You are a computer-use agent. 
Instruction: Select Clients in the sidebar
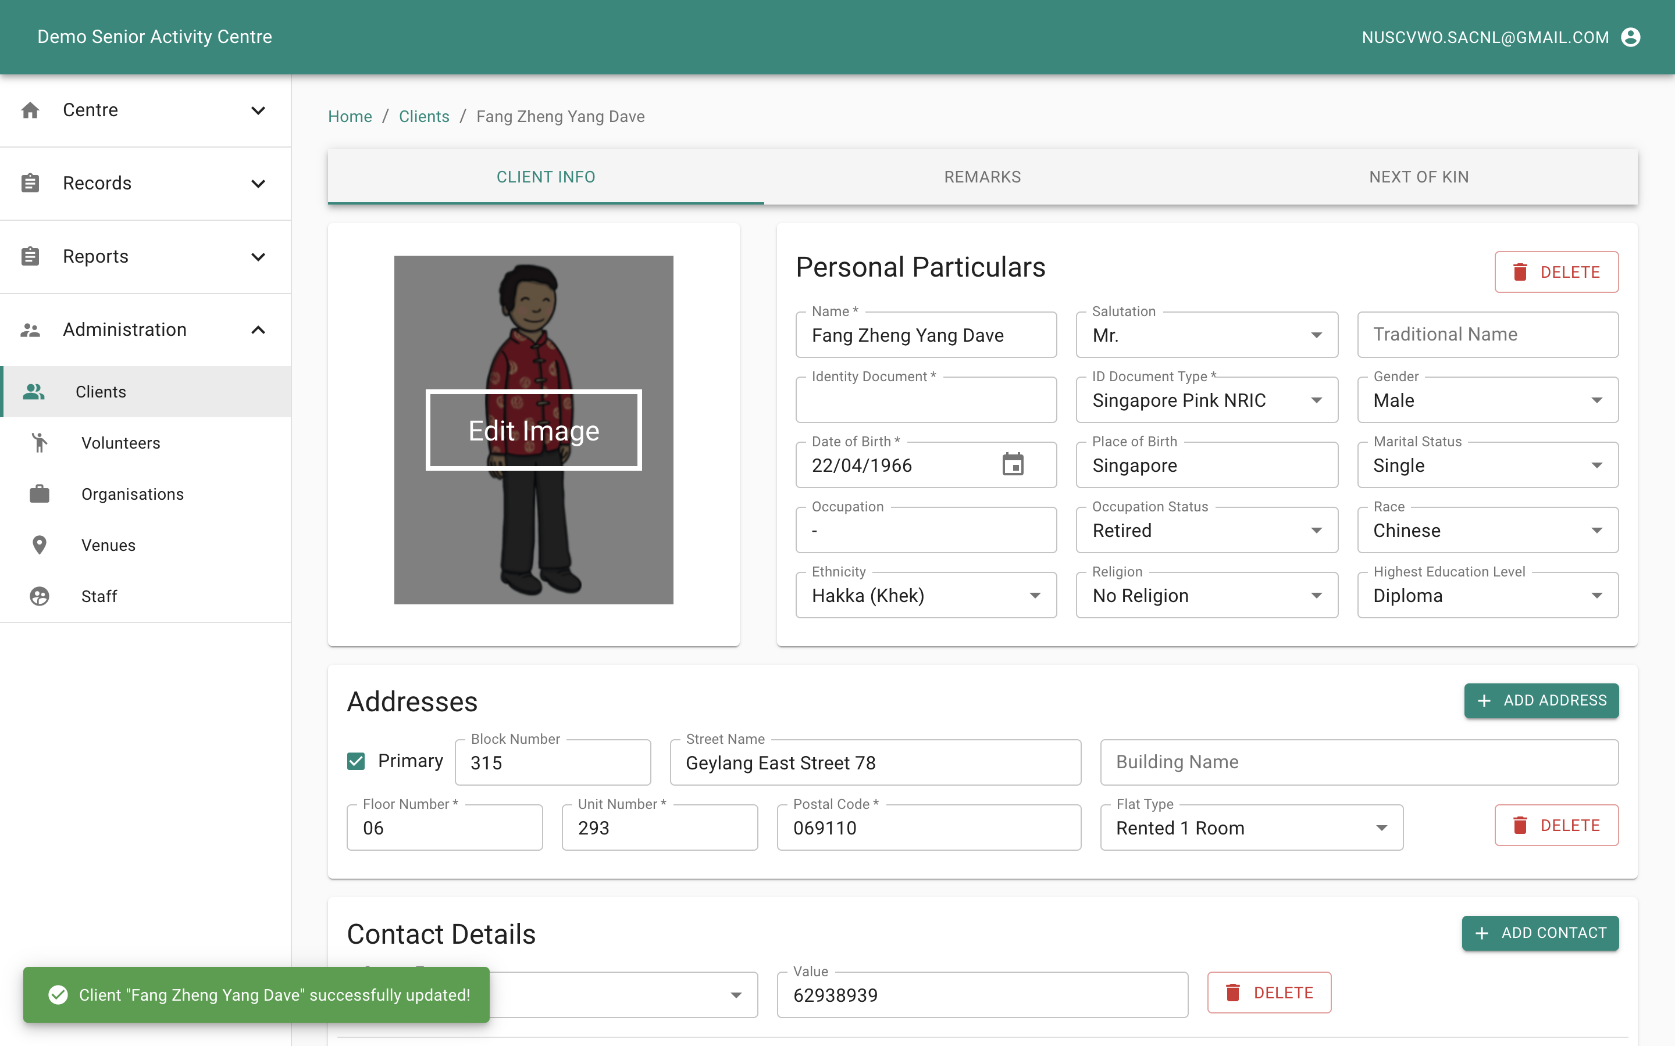pyautogui.click(x=145, y=392)
